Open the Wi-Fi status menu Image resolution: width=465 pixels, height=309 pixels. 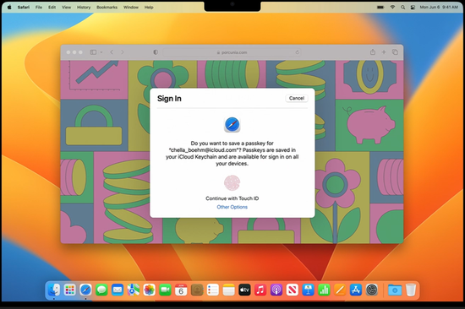pos(392,7)
